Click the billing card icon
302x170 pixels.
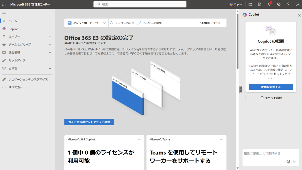click(x=4, y=52)
